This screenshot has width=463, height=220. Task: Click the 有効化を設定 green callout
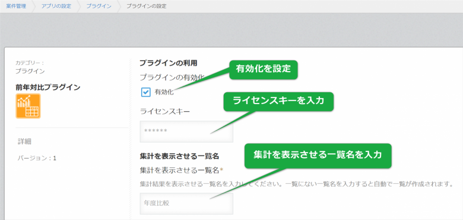[264, 70]
